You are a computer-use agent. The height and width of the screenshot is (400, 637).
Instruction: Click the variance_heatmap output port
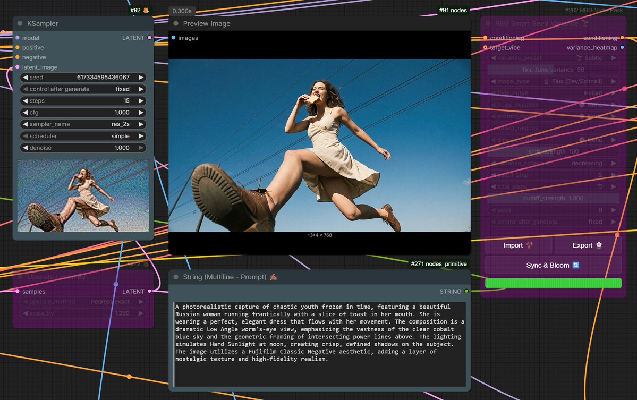(622, 47)
